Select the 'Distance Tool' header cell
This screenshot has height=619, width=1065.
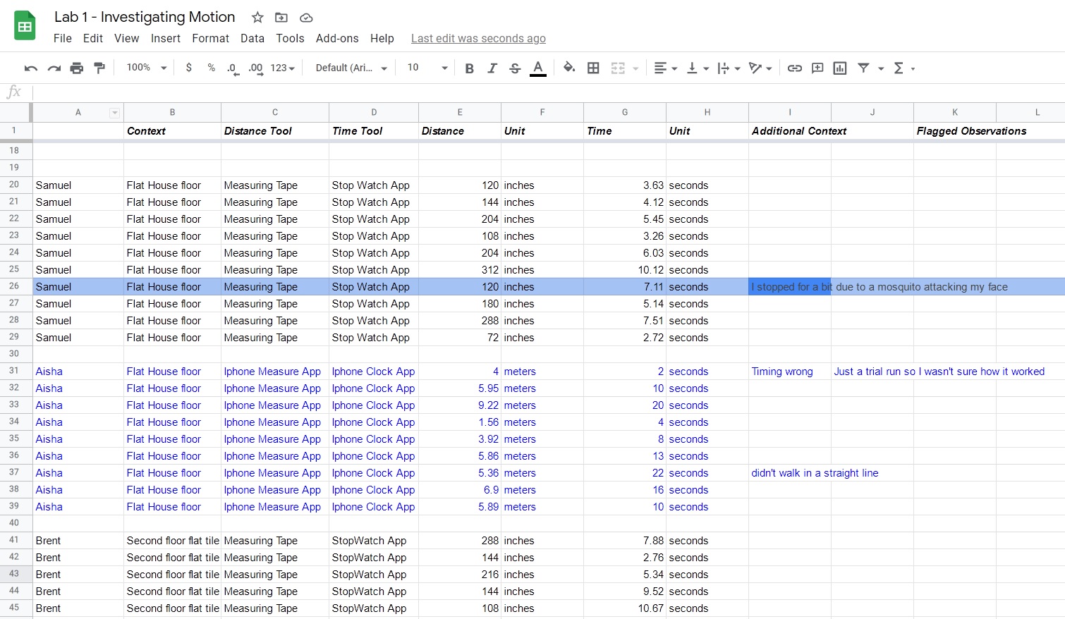275,131
